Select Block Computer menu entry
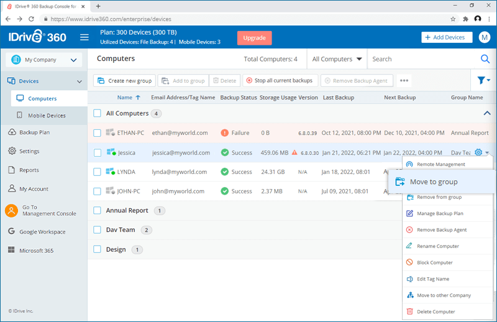Image resolution: width=497 pixels, height=322 pixels. pyautogui.click(x=447, y=263)
